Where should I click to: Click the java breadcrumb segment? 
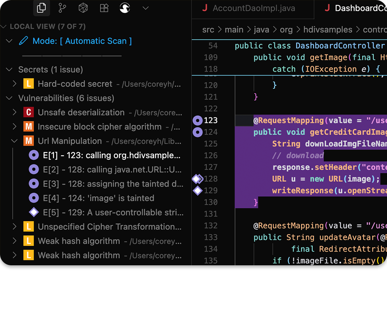[x=261, y=30]
